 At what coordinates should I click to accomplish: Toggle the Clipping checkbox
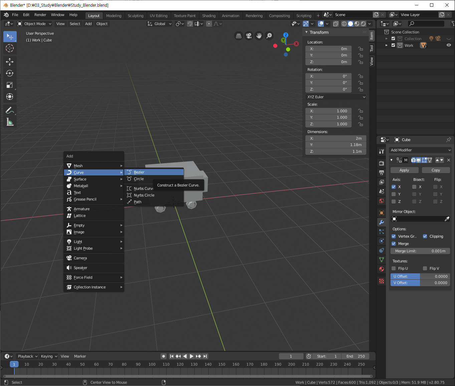425,236
